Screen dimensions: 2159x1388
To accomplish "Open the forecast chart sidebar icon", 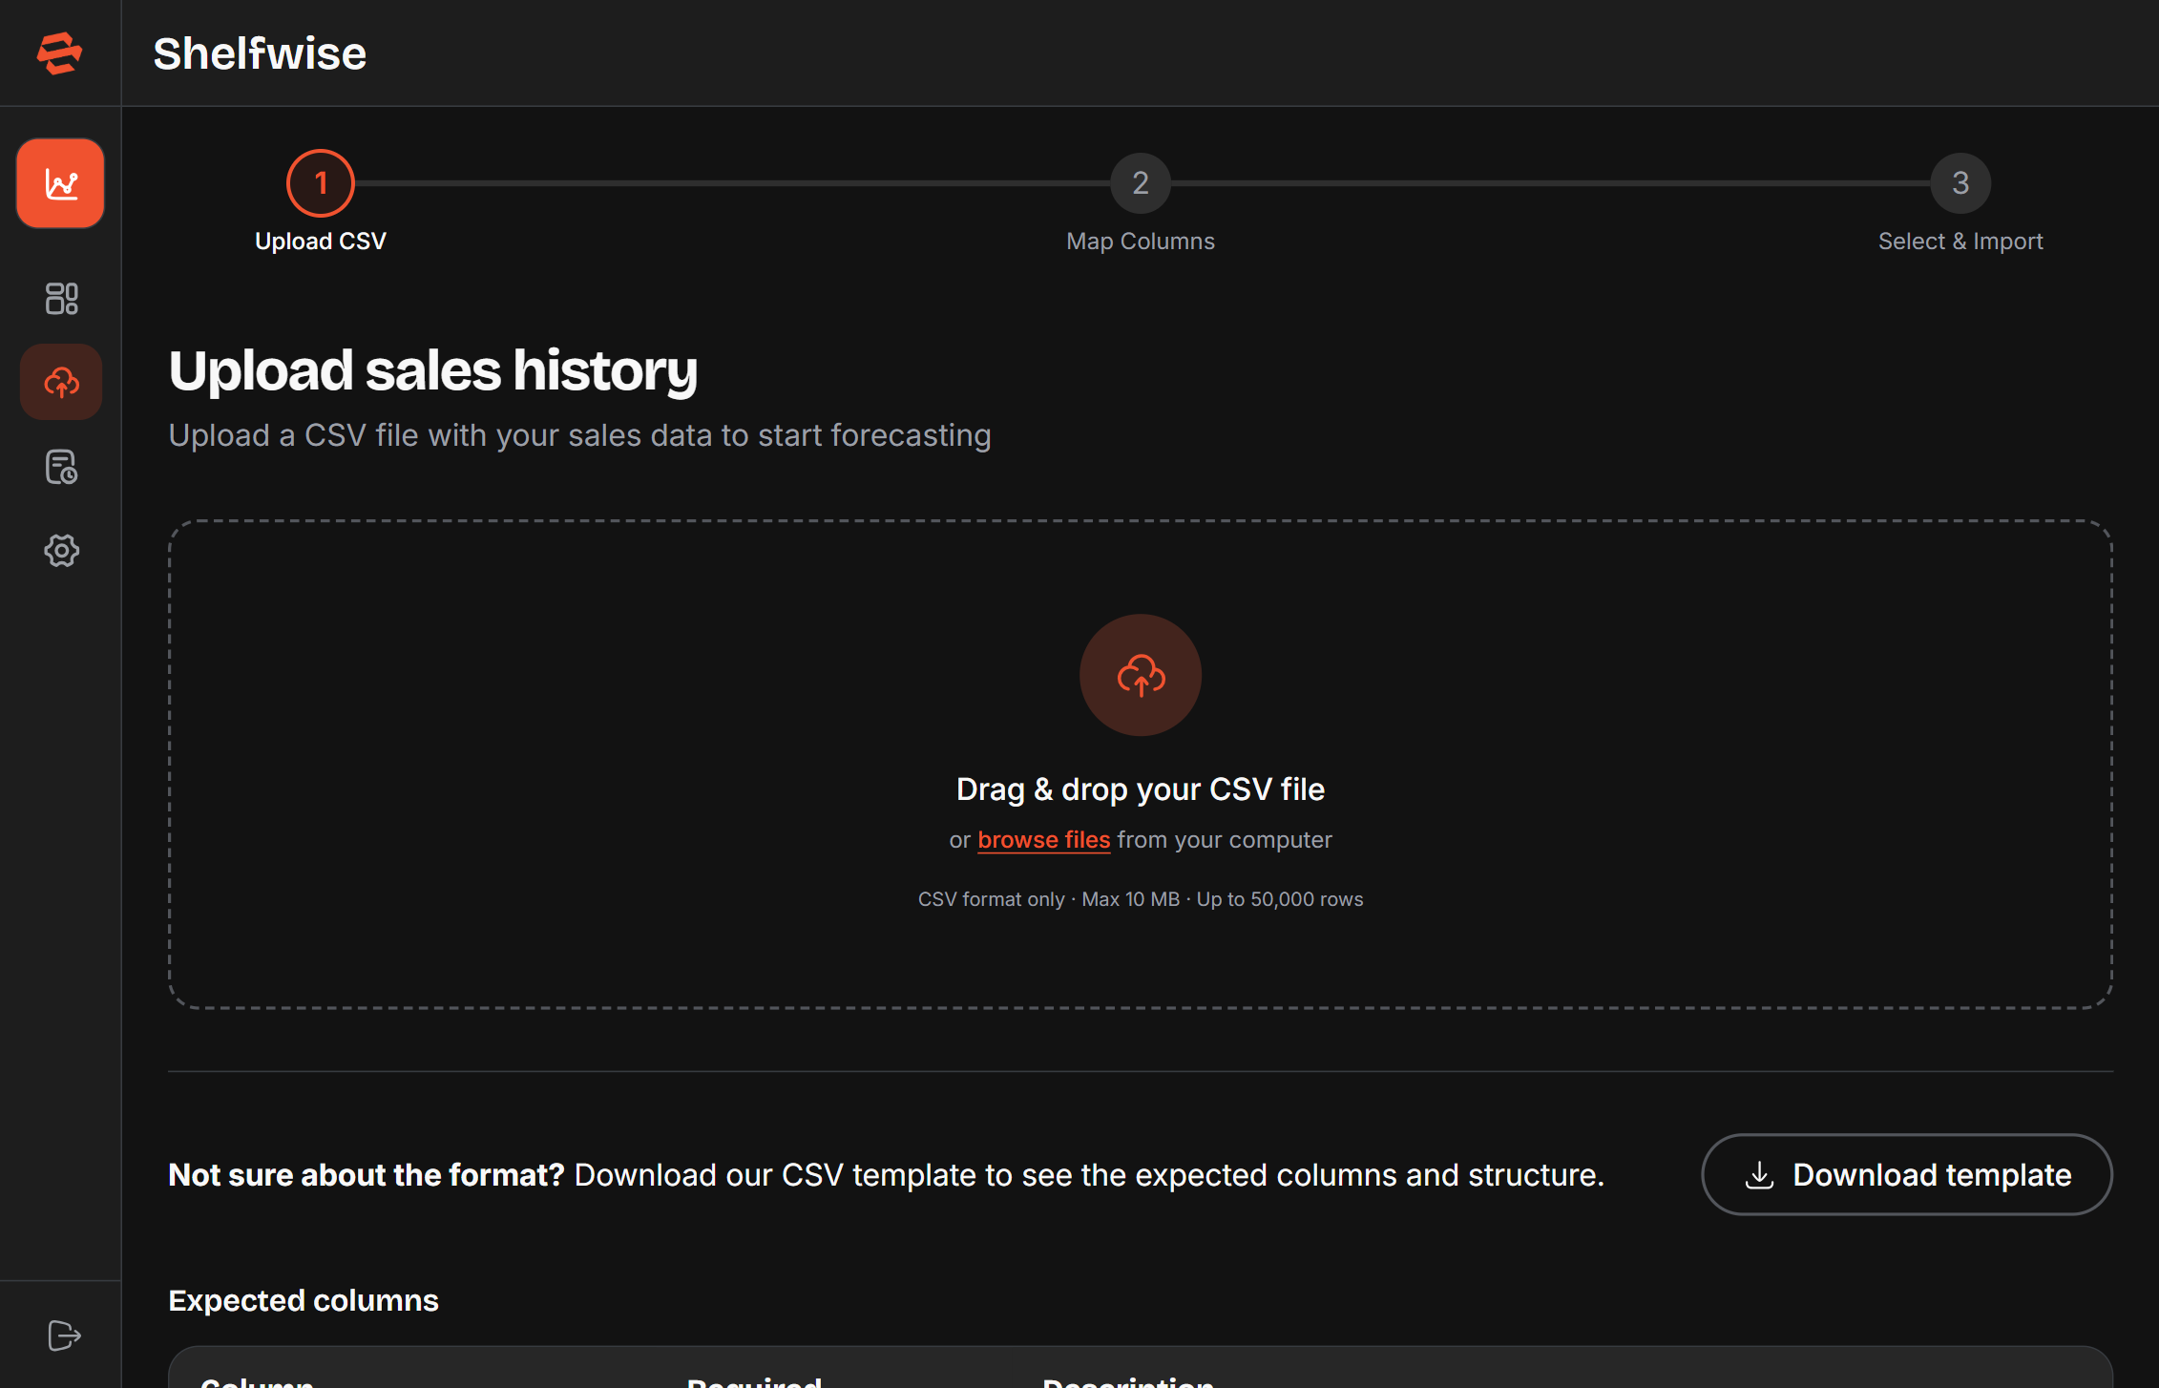I will pos(60,183).
